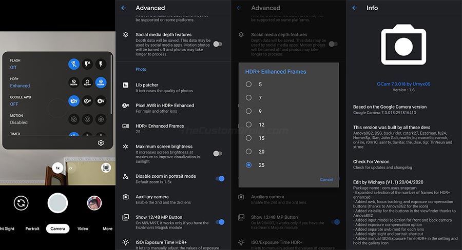Image resolution: width=462 pixels, height=250 pixels.
Task: Click Lib patcher icon
Action: 126,85
